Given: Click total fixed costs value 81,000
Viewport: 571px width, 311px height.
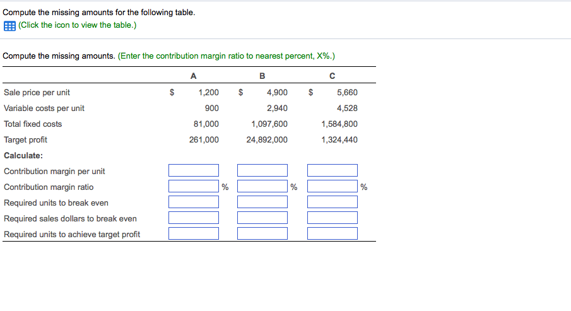Looking at the screenshot, I should click(x=206, y=124).
